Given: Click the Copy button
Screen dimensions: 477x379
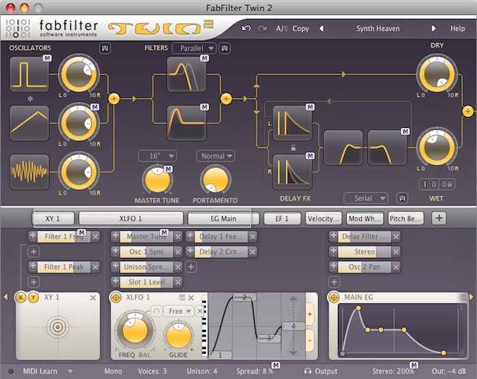Looking at the screenshot, I should pos(301,29).
